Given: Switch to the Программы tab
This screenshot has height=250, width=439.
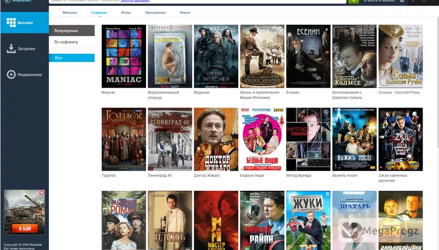Looking at the screenshot, I should [x=155, y=13].
